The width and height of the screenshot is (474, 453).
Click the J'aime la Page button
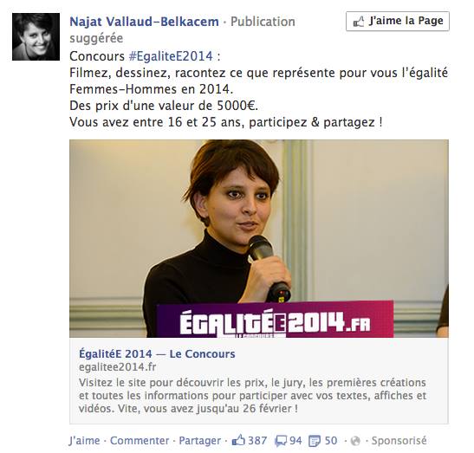(398, 21)
